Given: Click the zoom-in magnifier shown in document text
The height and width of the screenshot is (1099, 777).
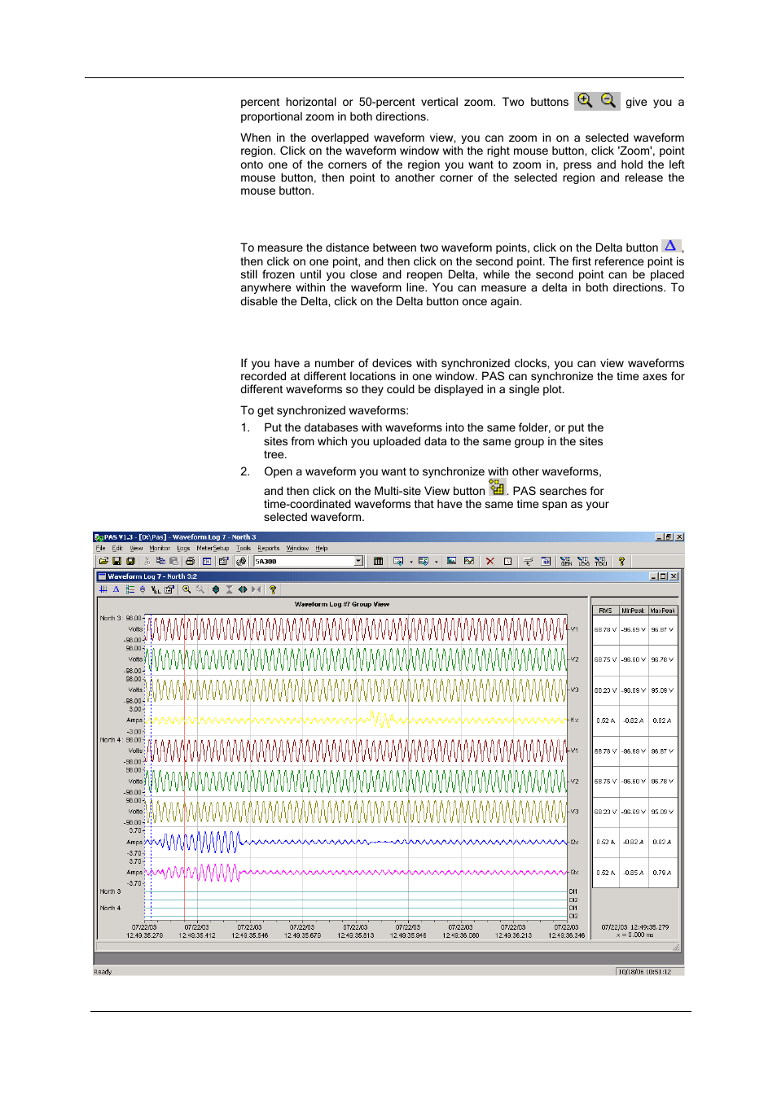Looking at the screenshot, I should 585,100.
